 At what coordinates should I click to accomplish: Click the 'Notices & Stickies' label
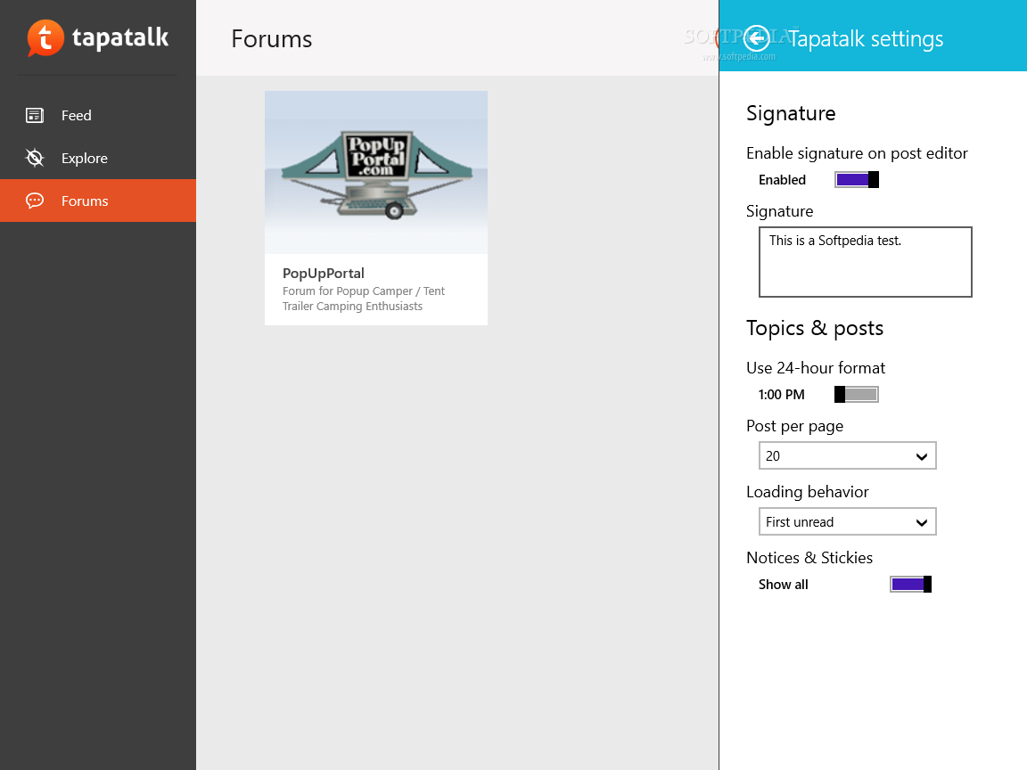pos(809,558)
